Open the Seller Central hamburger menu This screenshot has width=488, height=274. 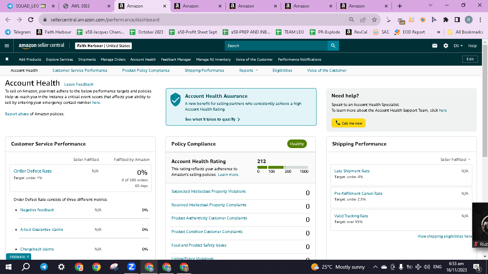[6, 46]
